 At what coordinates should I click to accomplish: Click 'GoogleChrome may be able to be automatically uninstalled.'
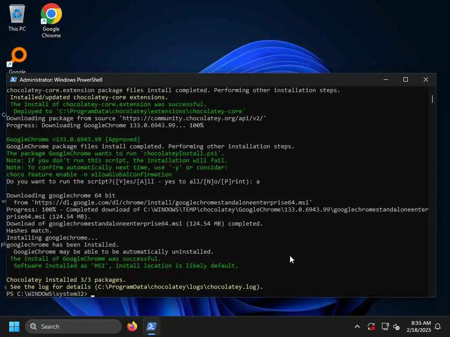pos(114,251)
